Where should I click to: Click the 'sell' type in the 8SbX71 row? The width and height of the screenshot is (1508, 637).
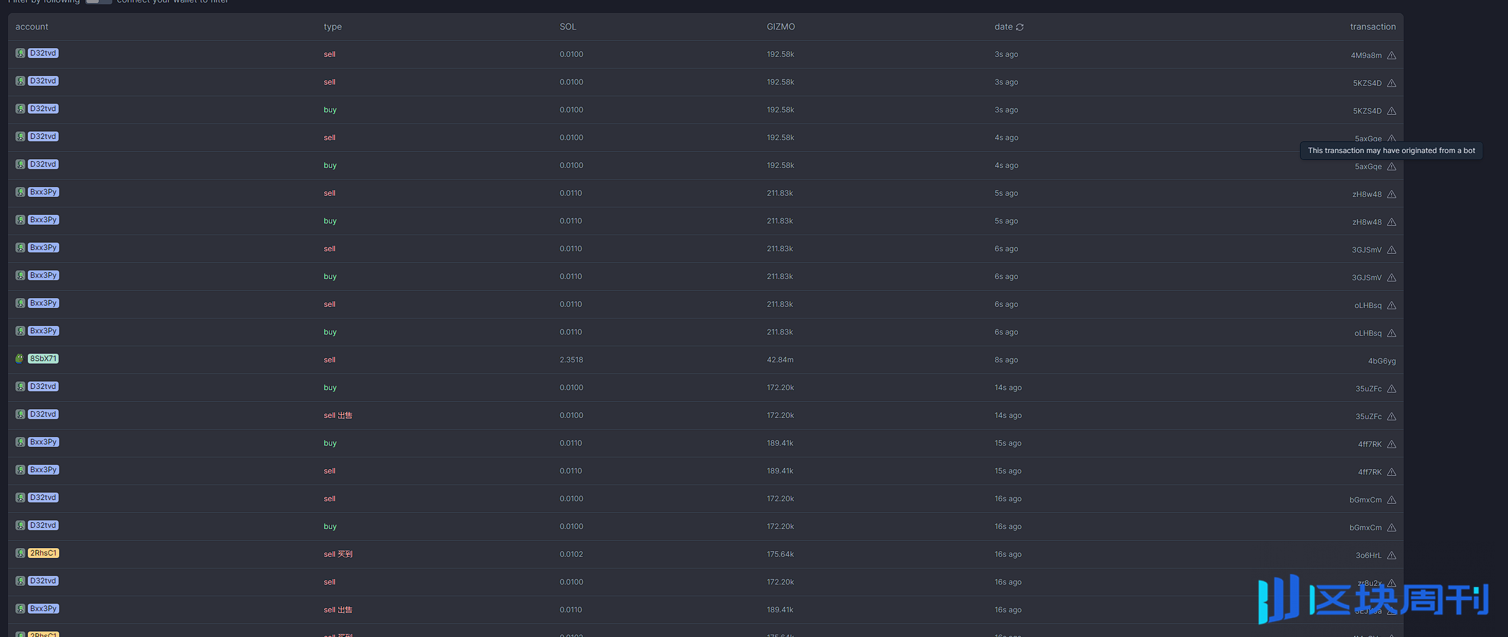[x=330, y=360]
